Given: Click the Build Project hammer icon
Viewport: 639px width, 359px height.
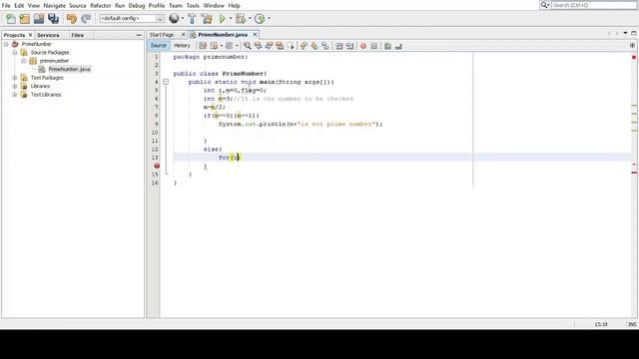Looking at the screenshot, I should coord(192,19).
